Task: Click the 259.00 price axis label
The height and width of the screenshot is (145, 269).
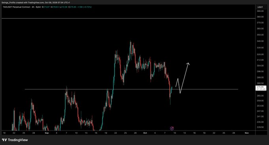Action: point(260,100)
